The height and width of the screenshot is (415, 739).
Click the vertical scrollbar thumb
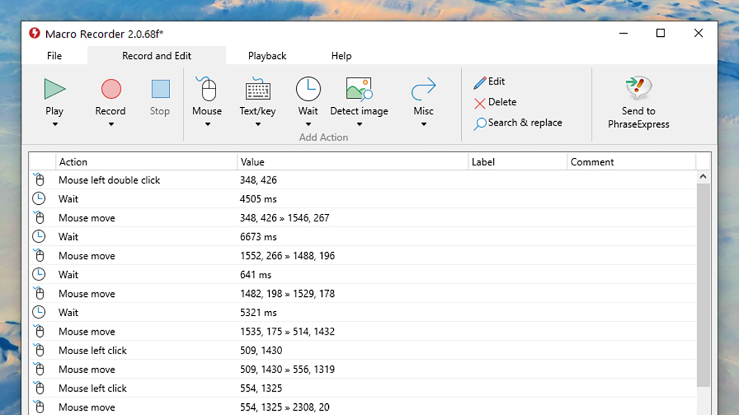pos(703,285)
